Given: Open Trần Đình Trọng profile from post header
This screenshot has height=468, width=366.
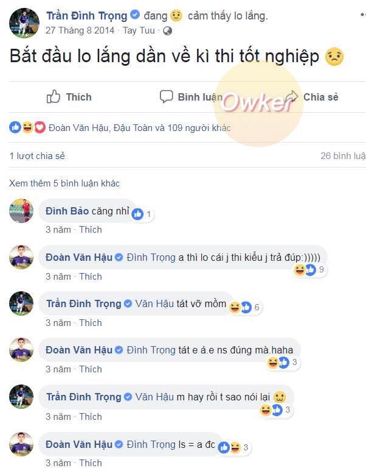Looking at the screenshot, I should (x=87, y=15).
